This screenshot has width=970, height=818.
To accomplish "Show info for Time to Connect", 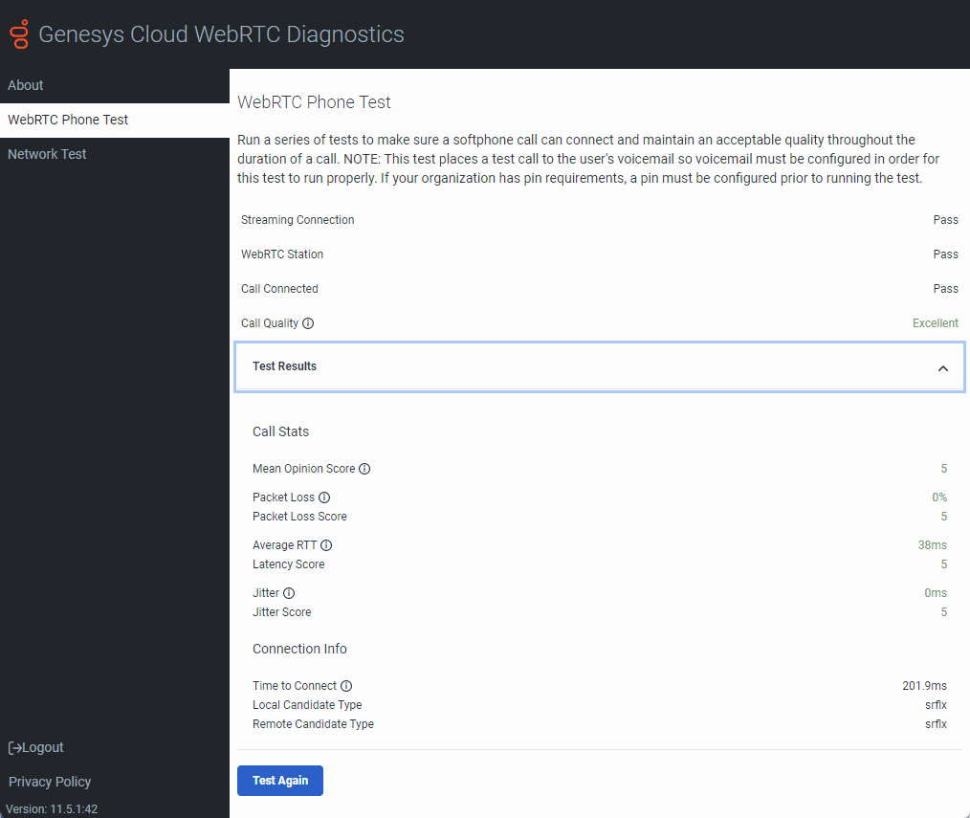I will coord(346,686).
